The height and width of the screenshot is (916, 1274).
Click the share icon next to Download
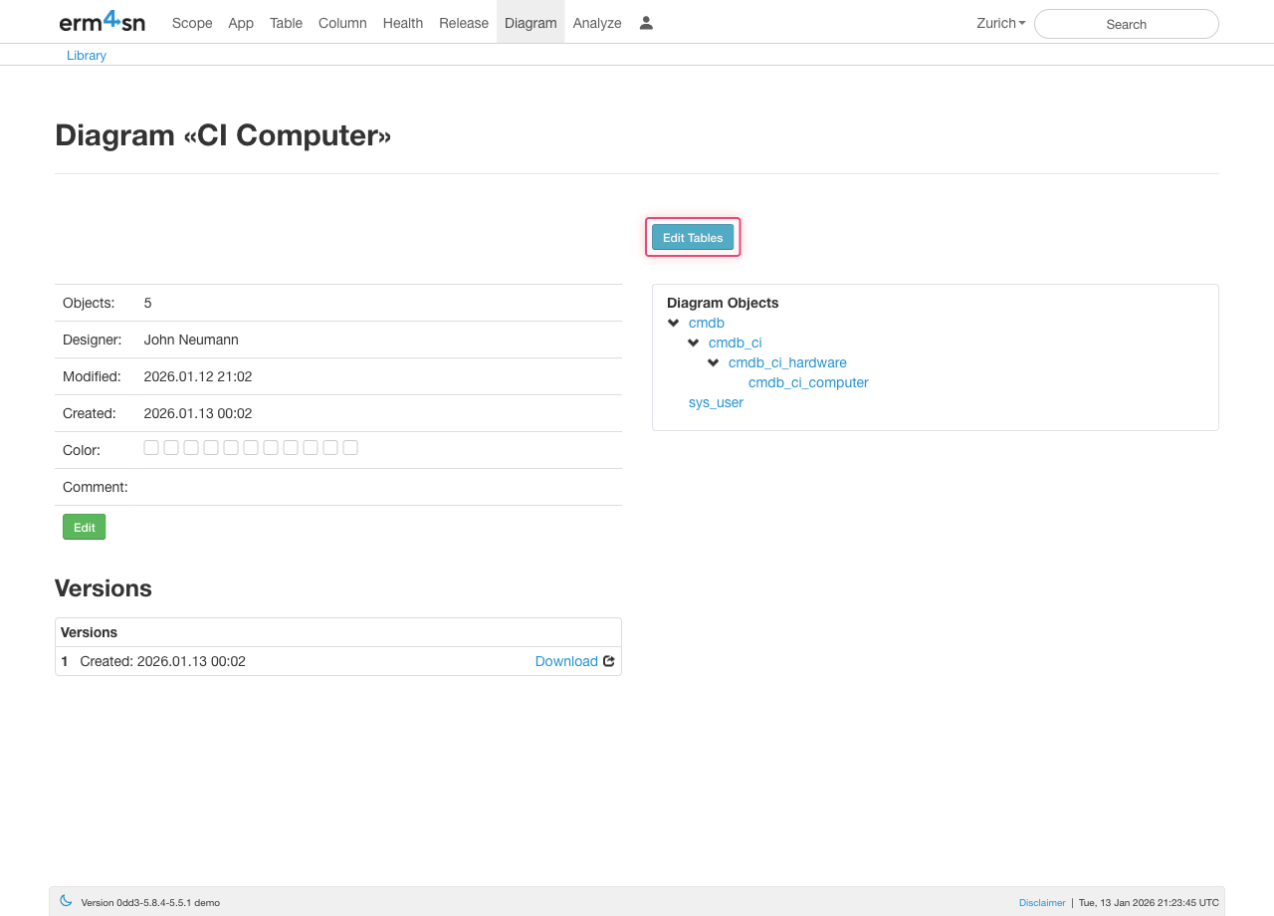click(x=609, y=661)
